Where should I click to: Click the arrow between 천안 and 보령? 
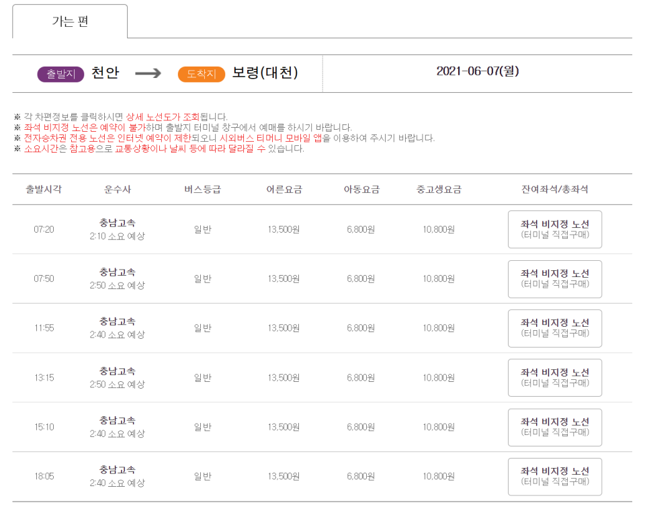pyautogui.click(x=148, y=74)
